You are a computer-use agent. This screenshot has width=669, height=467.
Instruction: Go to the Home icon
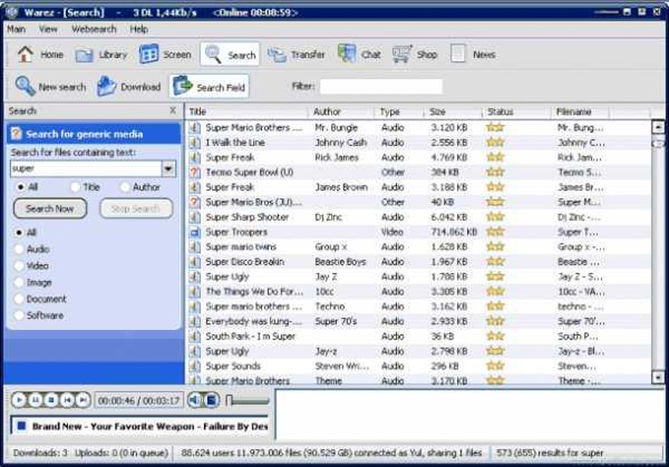coord(25,54)
